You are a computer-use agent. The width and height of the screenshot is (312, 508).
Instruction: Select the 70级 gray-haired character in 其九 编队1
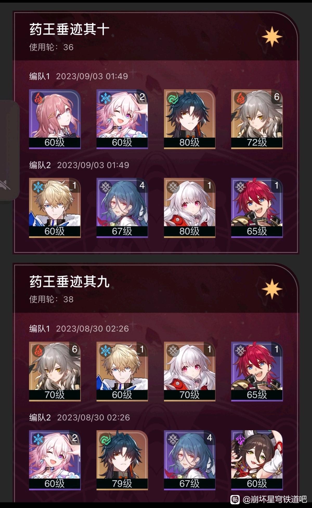(55, 371)
